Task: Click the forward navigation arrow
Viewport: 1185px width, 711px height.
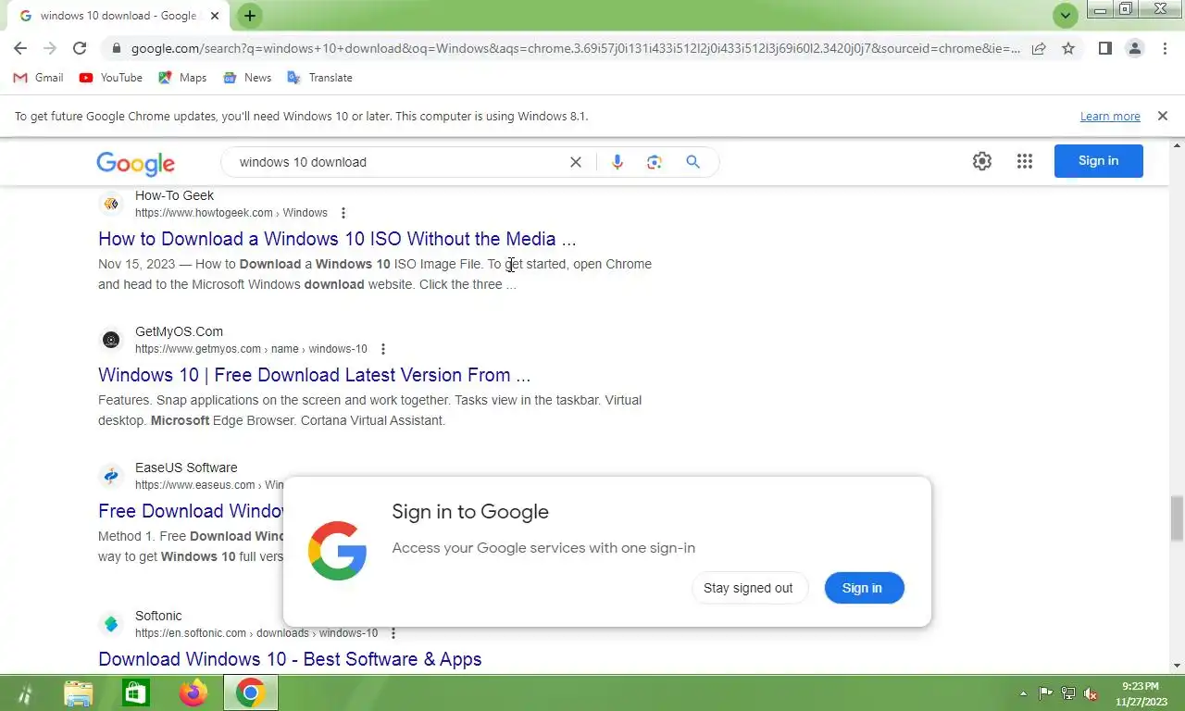Action: [50, 48]
